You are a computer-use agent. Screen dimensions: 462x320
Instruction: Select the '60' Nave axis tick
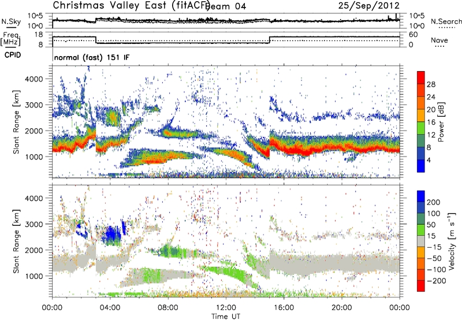[x=413, y=35]
